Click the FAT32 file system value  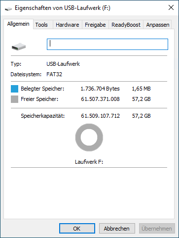54,74
